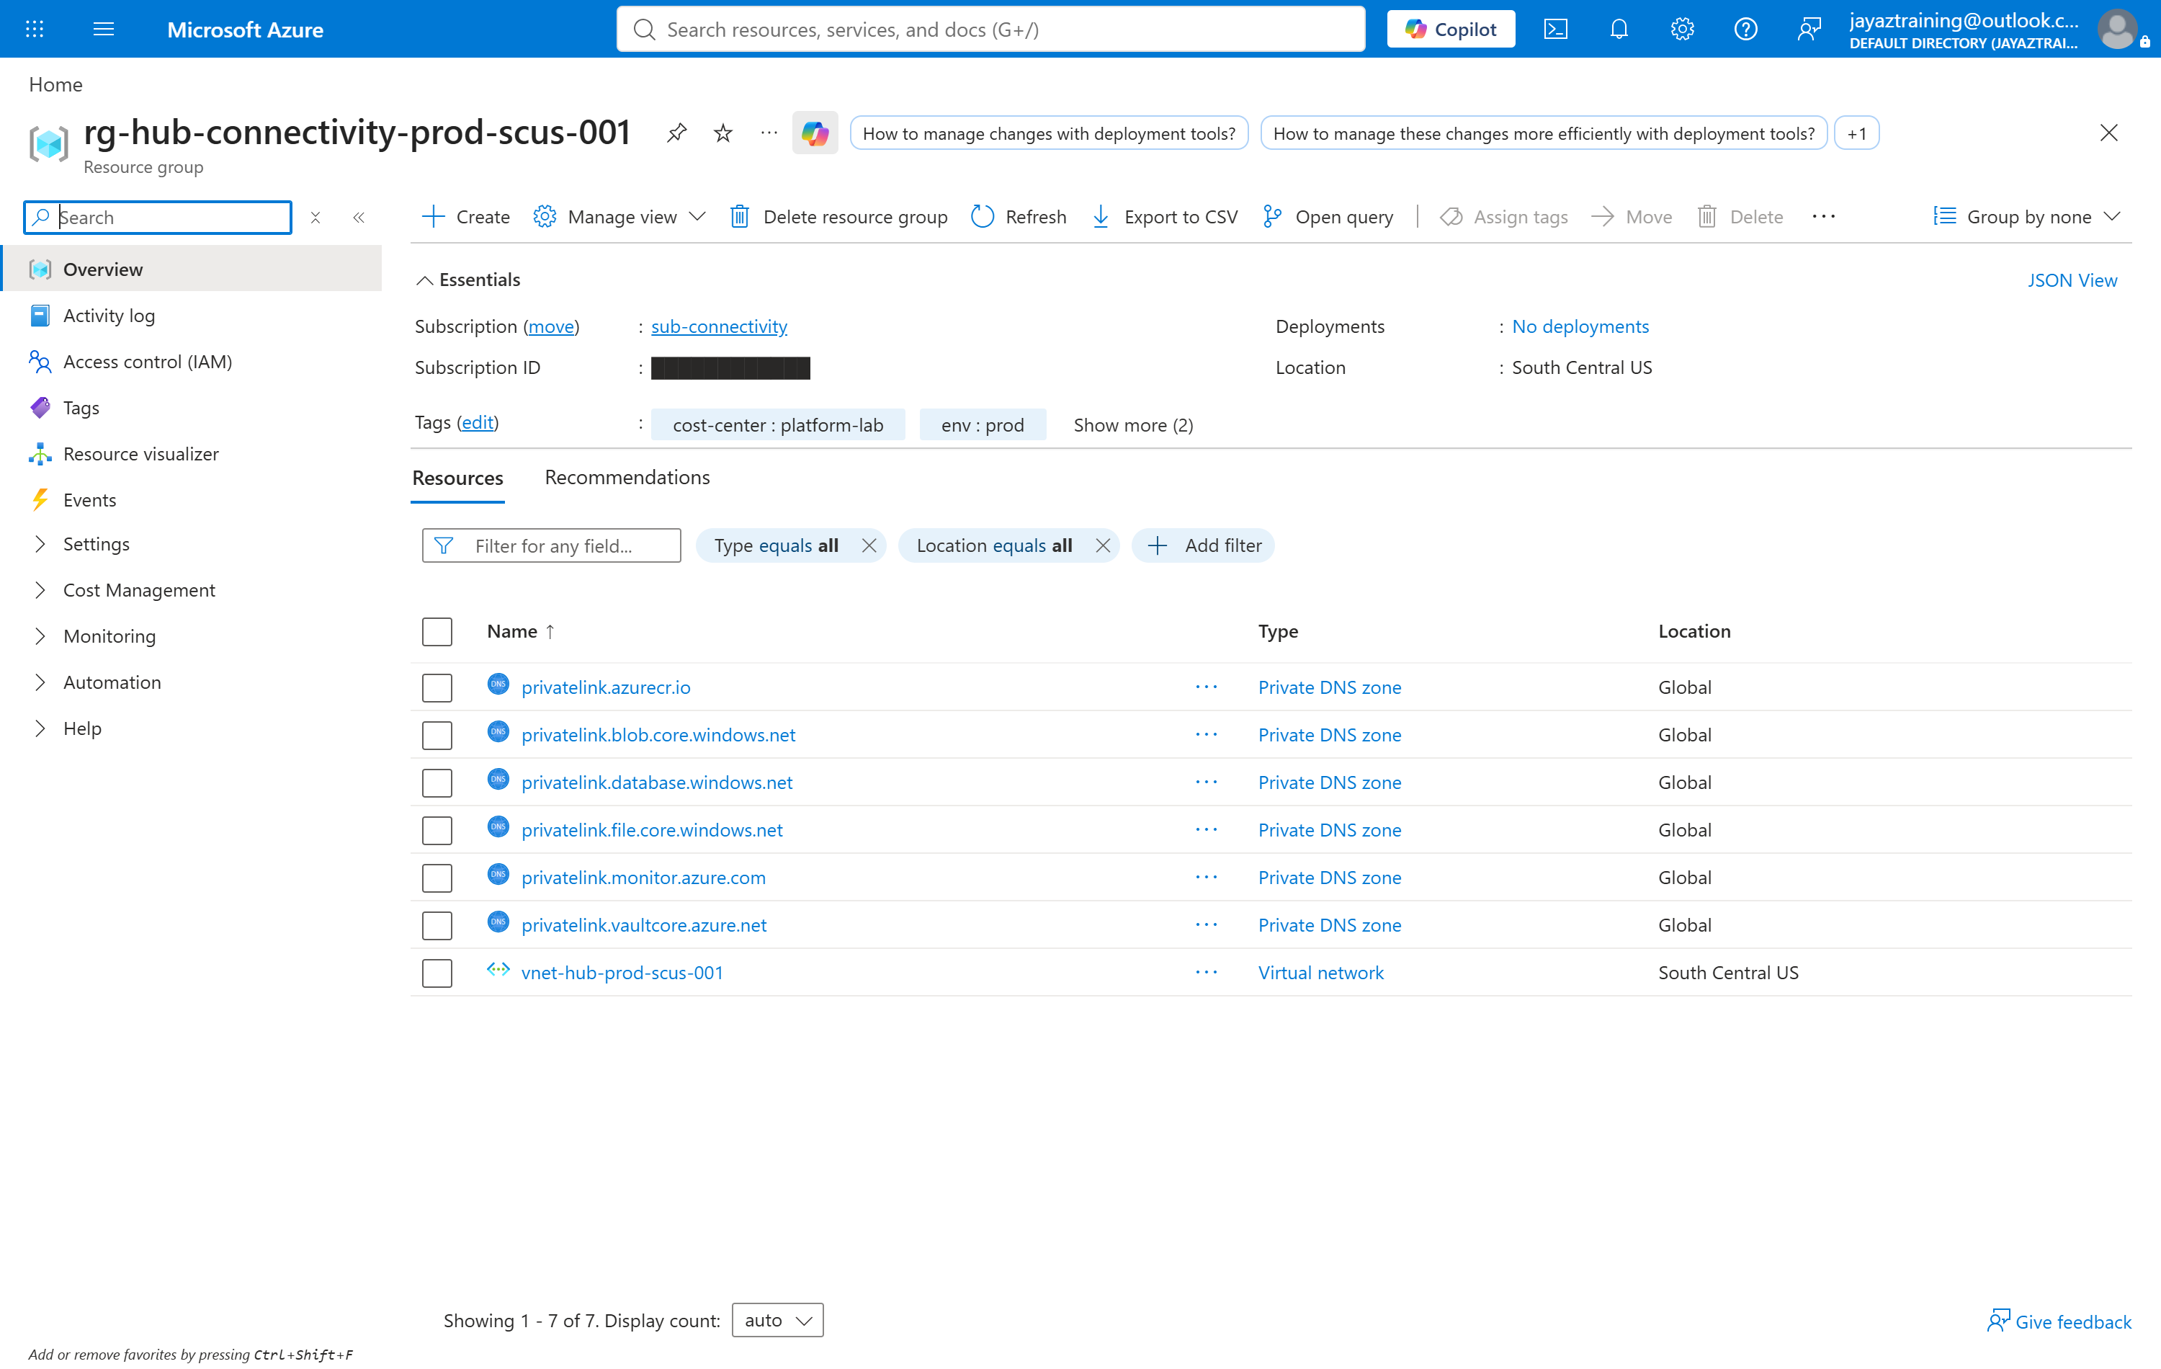Click the No deployments link

click(x=1580, y=326)
